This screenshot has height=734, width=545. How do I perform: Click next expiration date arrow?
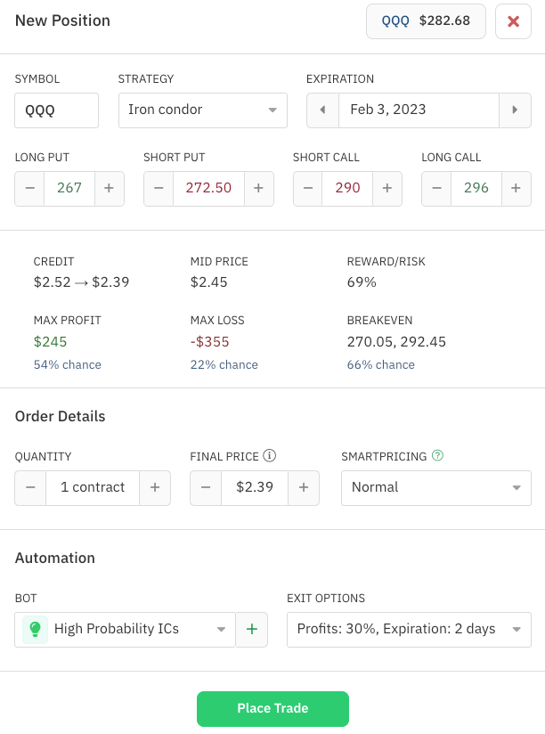coord(515,110)
